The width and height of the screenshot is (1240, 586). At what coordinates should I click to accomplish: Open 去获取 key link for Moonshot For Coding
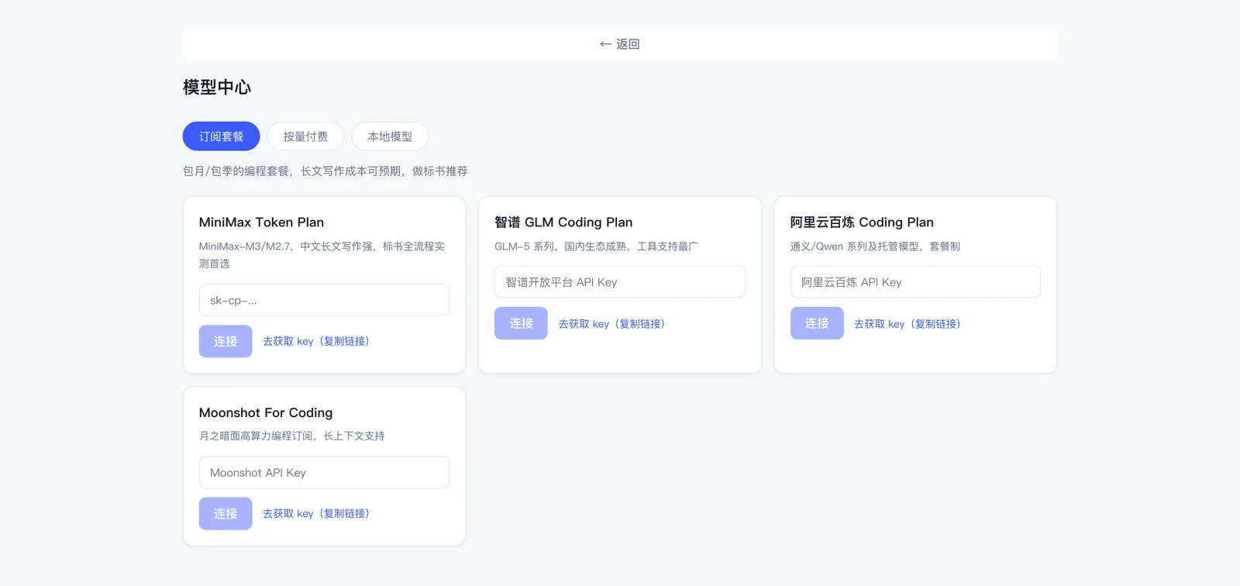(316, 514)
